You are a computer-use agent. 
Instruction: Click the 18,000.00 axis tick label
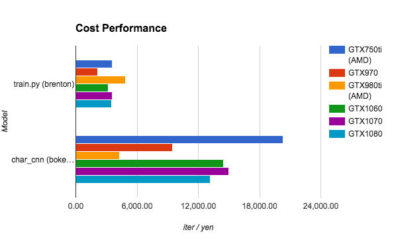[260, 206]
